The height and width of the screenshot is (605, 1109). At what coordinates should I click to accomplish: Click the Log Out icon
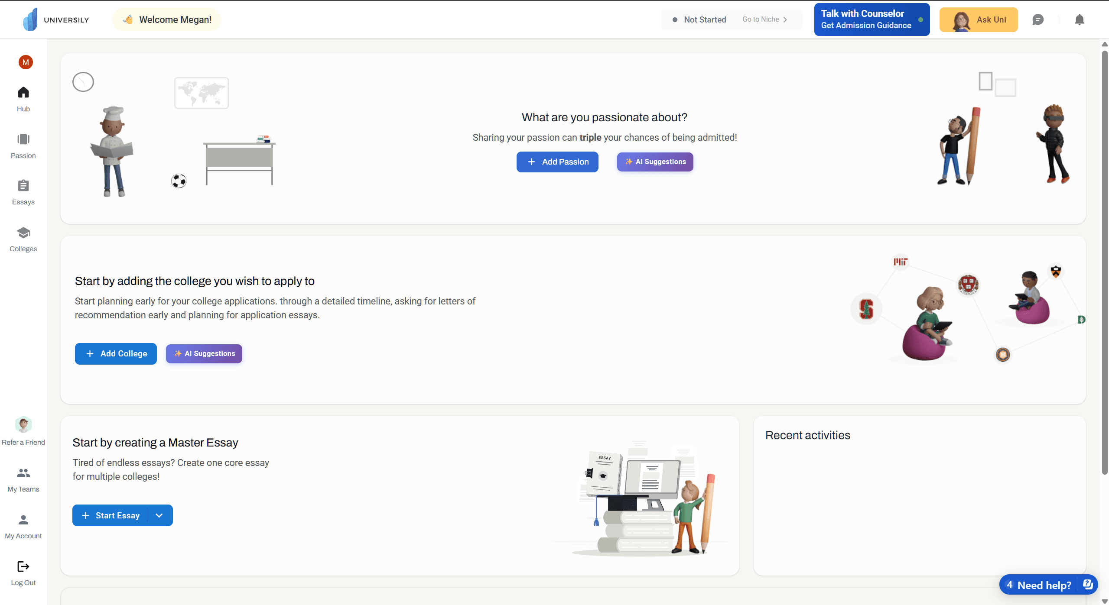click(x=23, y=566)
